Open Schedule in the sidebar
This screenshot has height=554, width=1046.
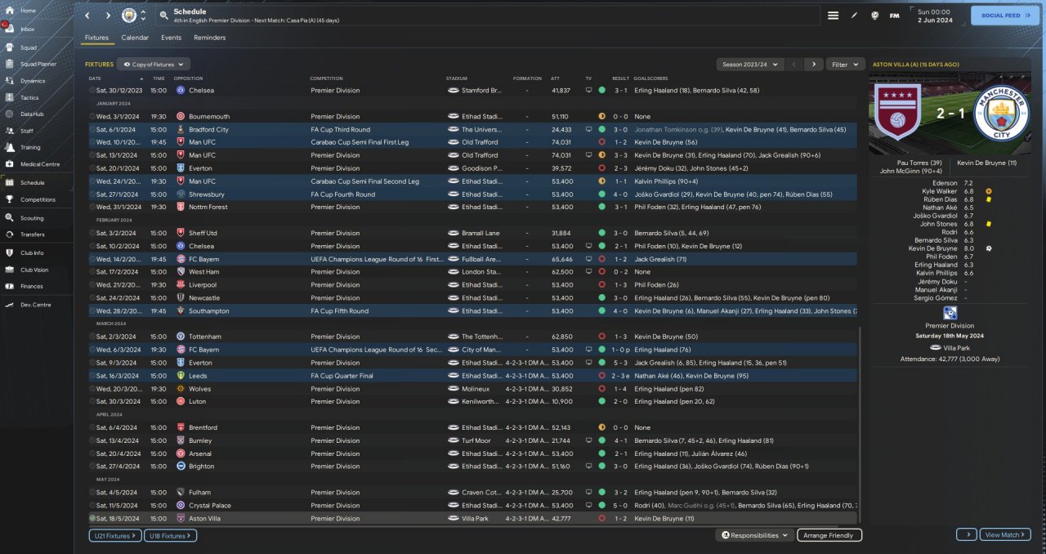pyautogui.click(x=36, y=183)
